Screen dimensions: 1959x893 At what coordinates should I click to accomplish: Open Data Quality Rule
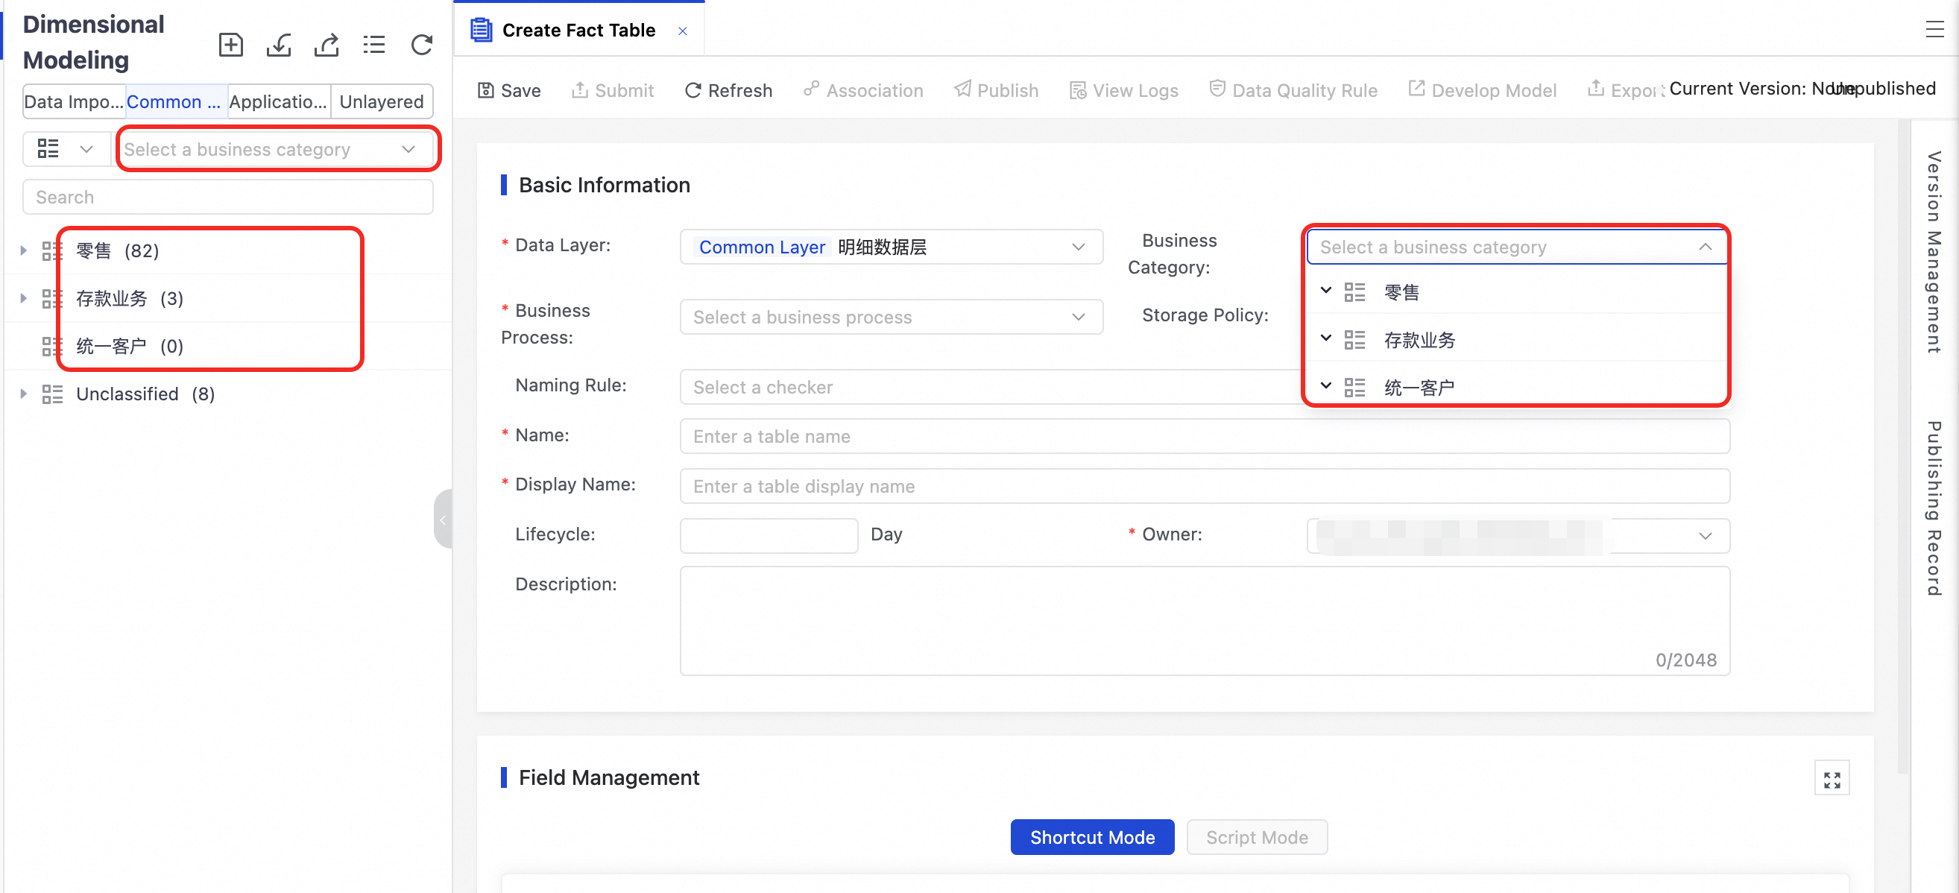point(1293,90)
